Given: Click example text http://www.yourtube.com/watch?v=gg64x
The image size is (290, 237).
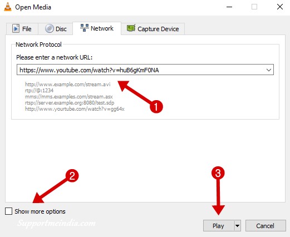Looking at the screenshot, I should tap(75, 109).
